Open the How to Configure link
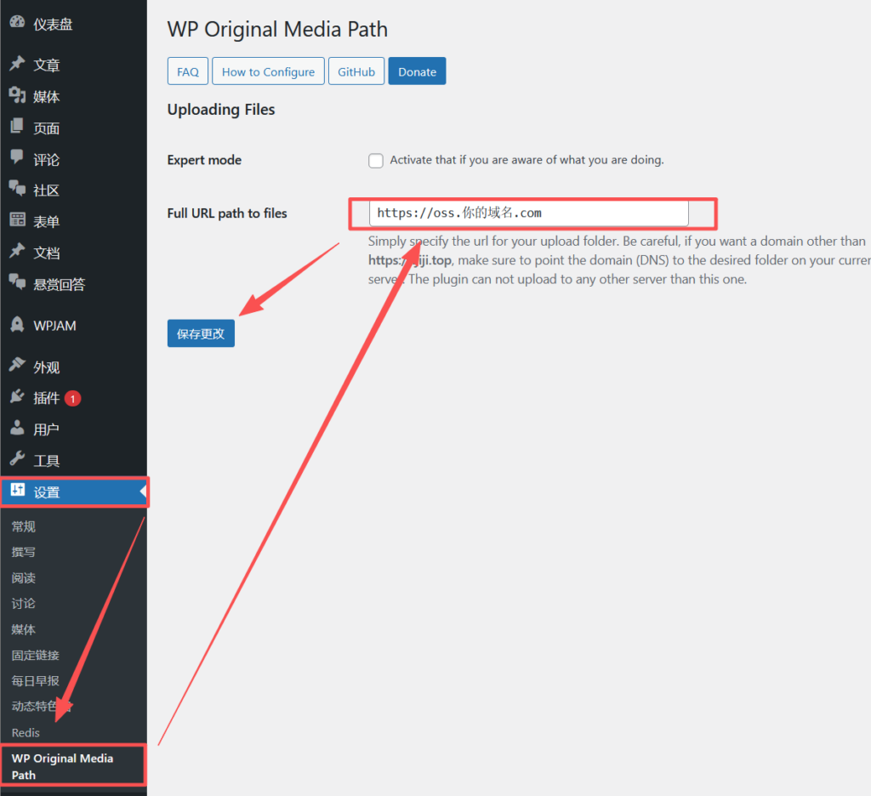The height and width of the screenshot is (796, 871). [268, 71]
